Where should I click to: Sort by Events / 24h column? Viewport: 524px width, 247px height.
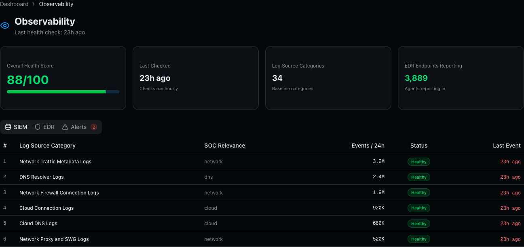(x=368, y=146)
